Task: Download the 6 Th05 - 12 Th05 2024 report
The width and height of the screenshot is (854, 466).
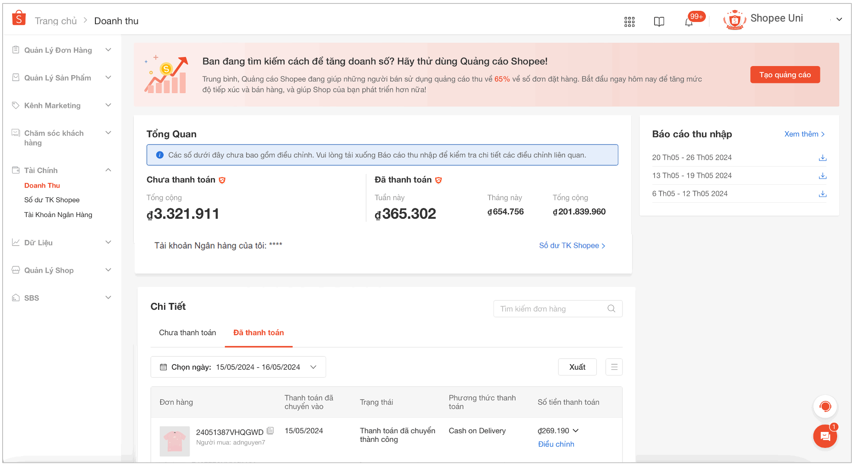Action: click(x=822, y=194)
